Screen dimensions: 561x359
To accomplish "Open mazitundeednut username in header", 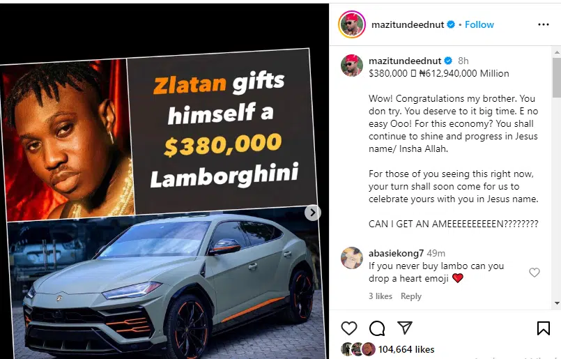I will 408,24.
